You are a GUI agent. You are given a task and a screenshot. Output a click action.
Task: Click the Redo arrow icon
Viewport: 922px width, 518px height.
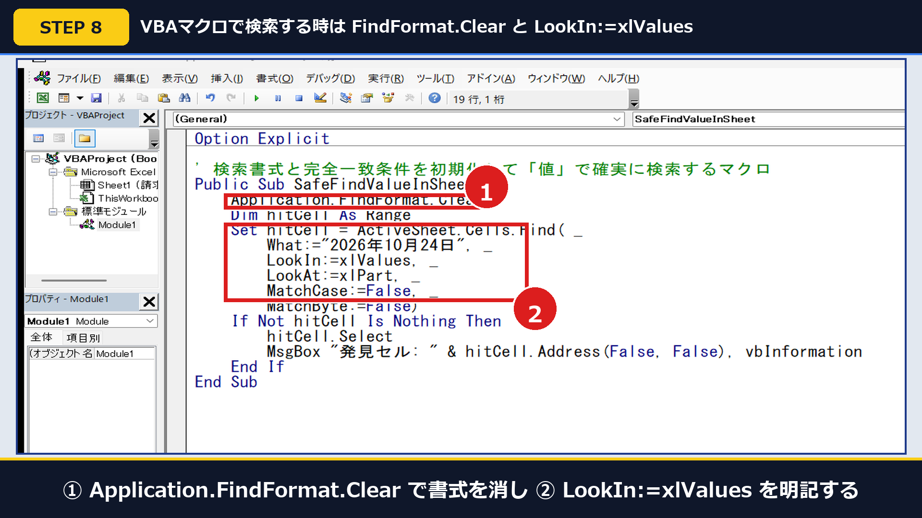tap(231, 98)
